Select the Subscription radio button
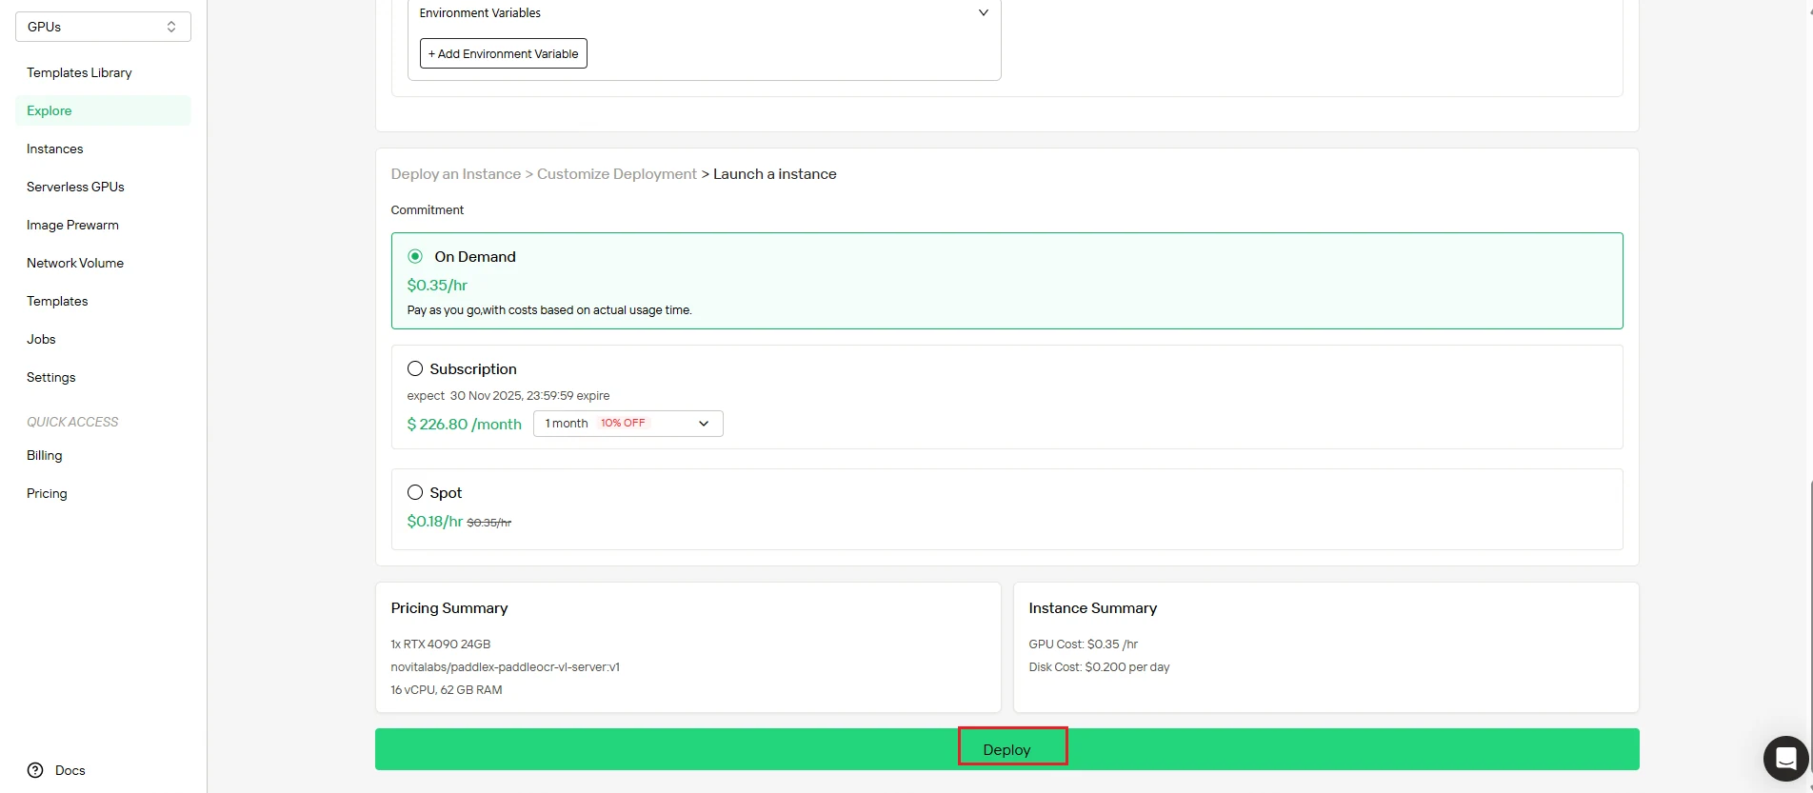This screenshot has width=1813, height=793. click(x=415, y=368)
